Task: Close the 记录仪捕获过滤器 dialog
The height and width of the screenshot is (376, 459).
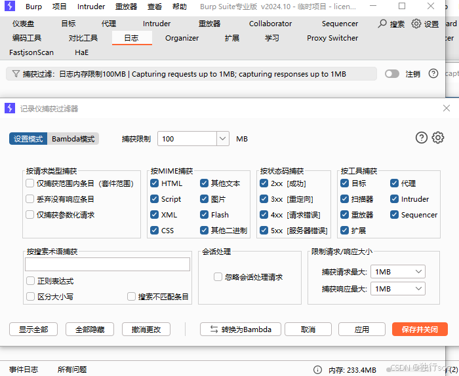Action: pos(447,108)
